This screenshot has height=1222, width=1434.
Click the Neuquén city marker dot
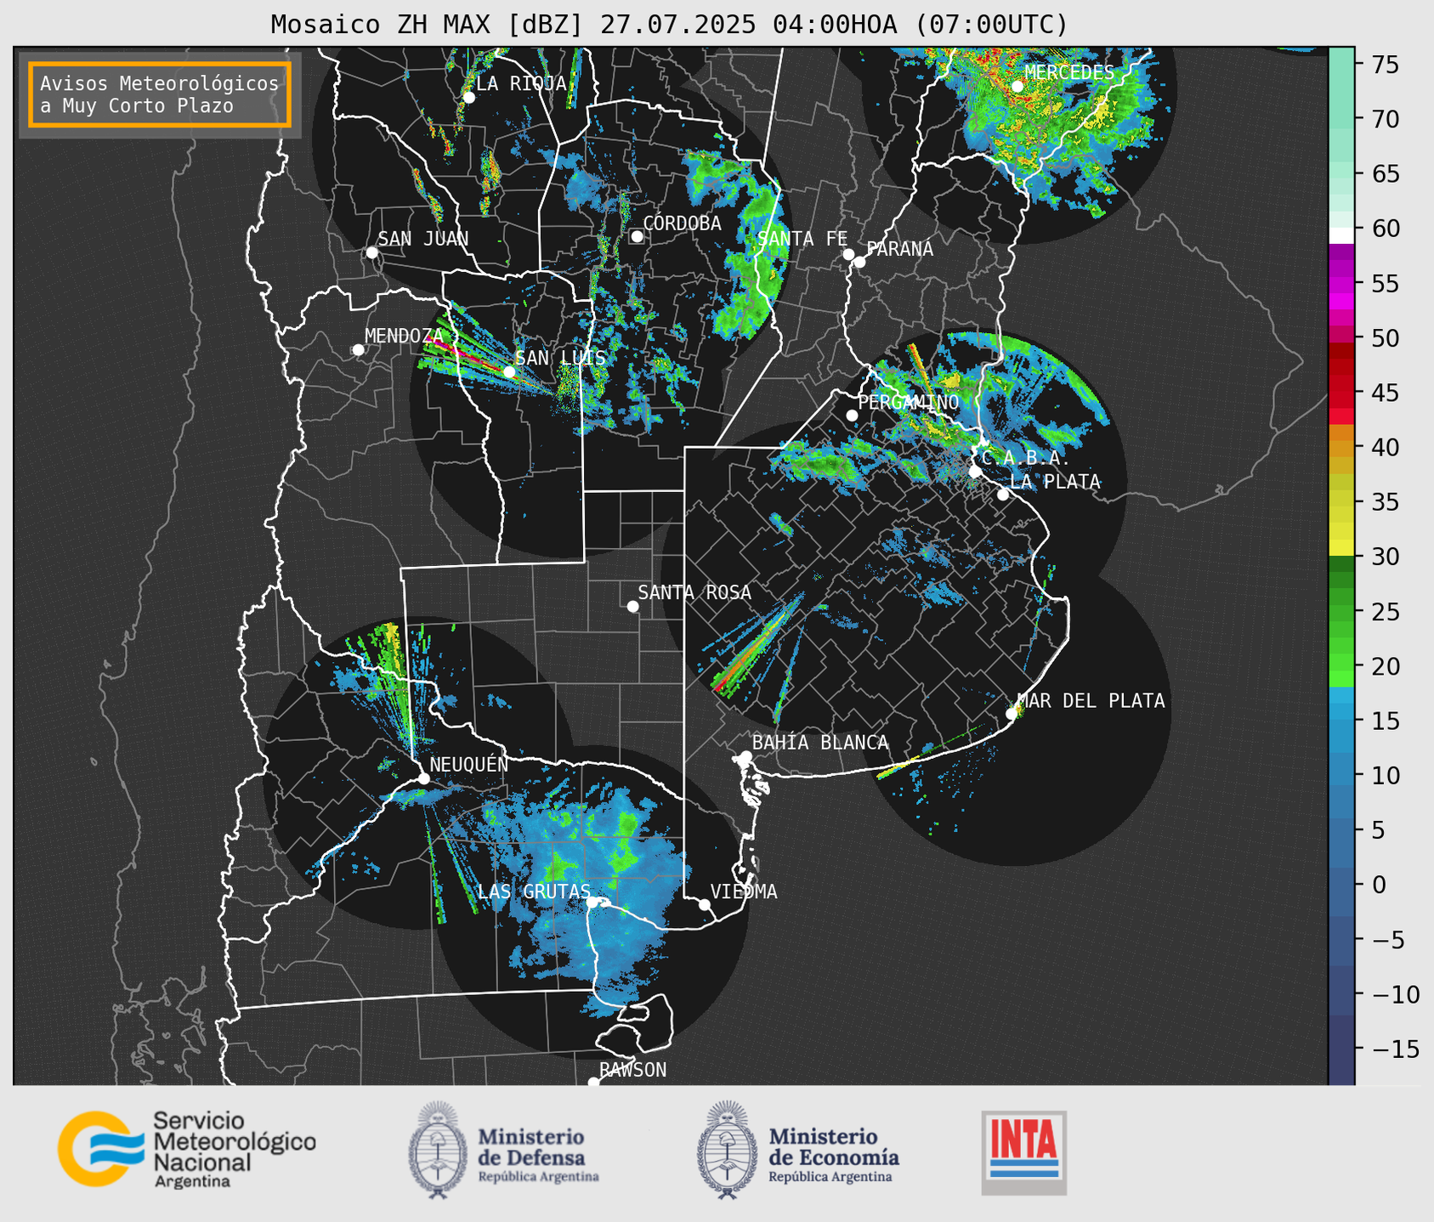[x=423, y=778]
